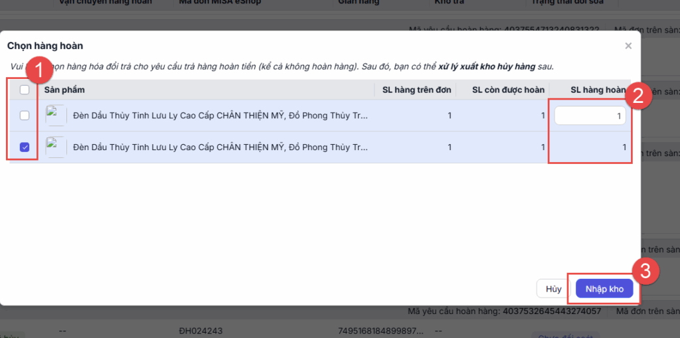Click product thumbnail in the second row
Screen dimensions: 680x338
coord(56,147)
